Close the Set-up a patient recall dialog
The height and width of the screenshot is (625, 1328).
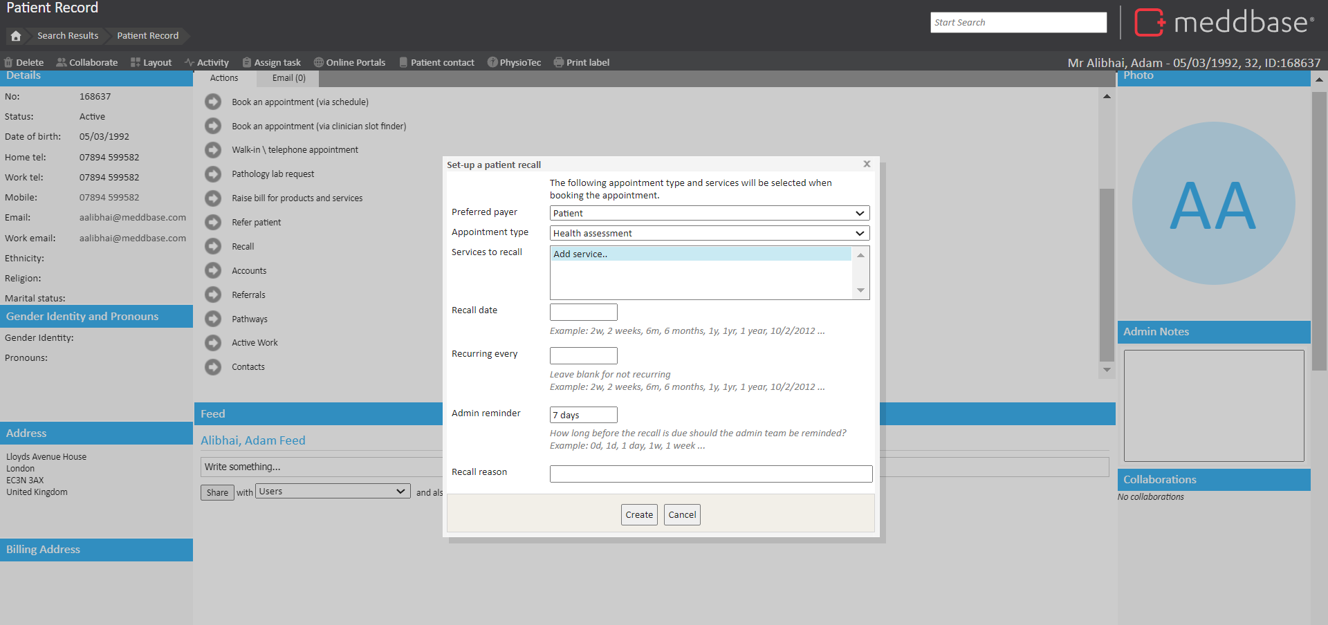(x=867, y=164)
